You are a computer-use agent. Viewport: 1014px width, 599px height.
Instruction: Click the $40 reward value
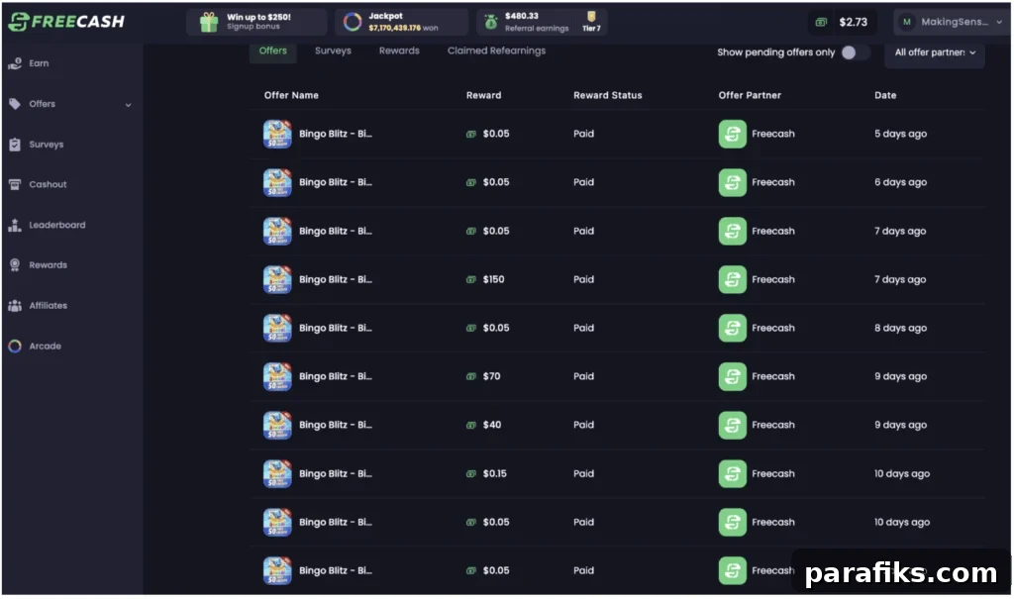tap(492, 425)
